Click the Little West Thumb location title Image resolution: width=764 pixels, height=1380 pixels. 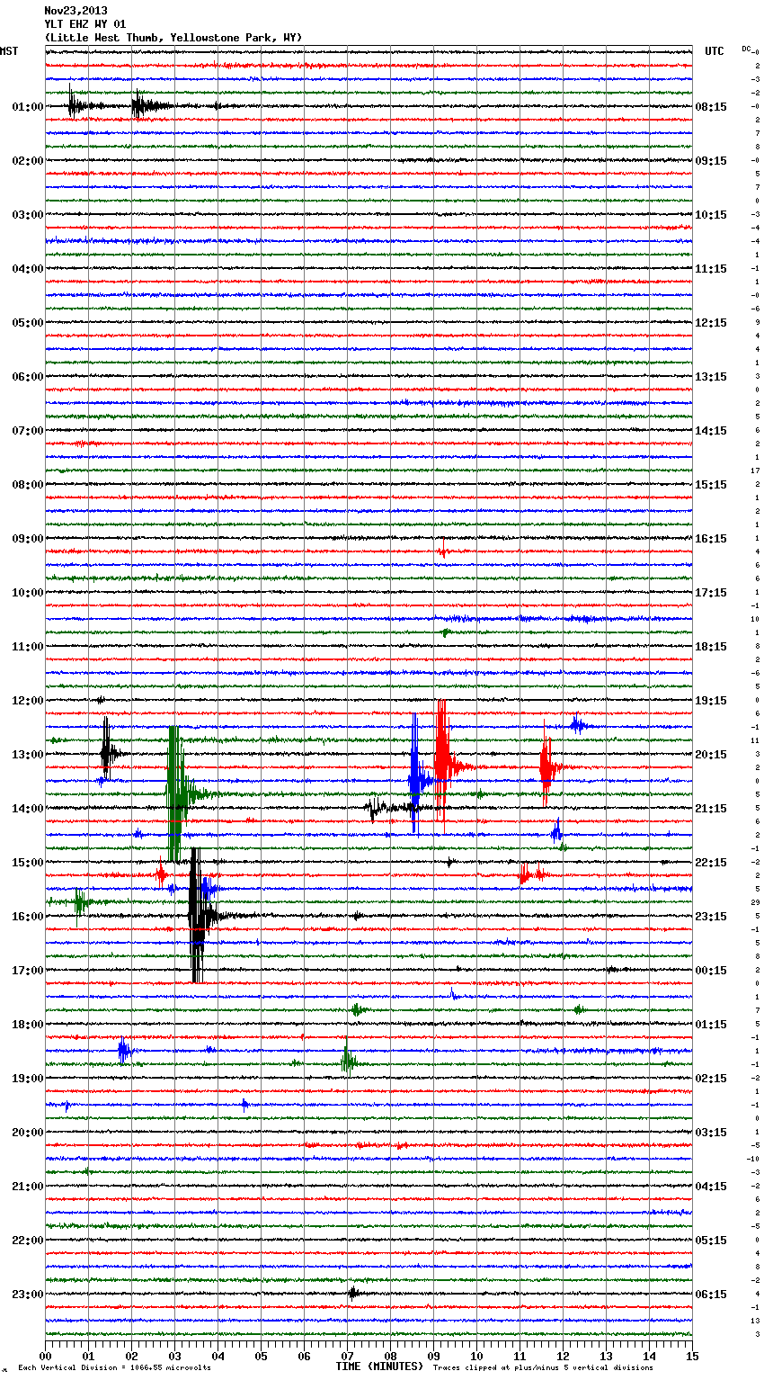173,38
